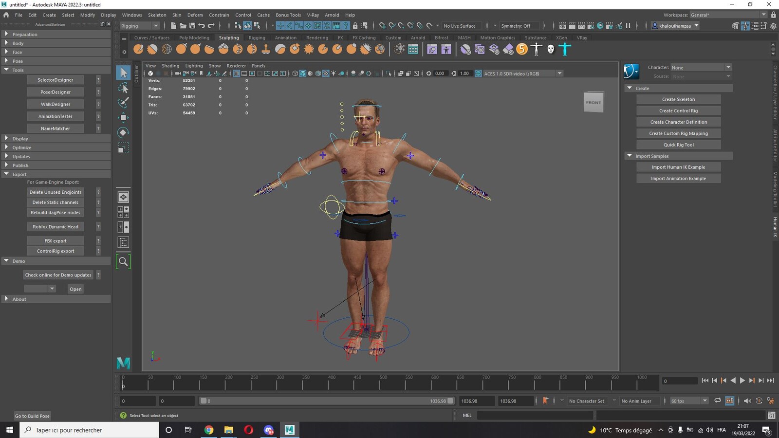This screenshot has width=779, height=438.
Task: Click the Create Skeleton button
Action: coord(678,99)
